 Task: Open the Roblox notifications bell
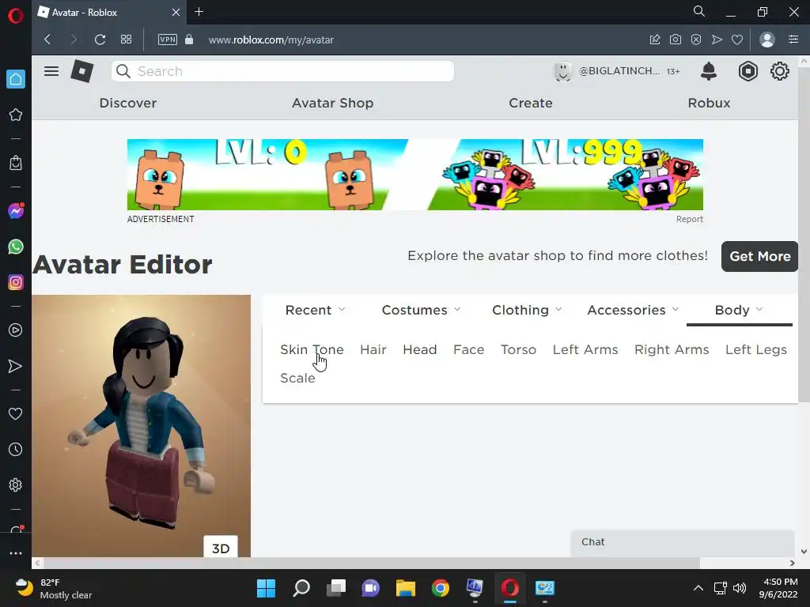[x=709, y=71]
